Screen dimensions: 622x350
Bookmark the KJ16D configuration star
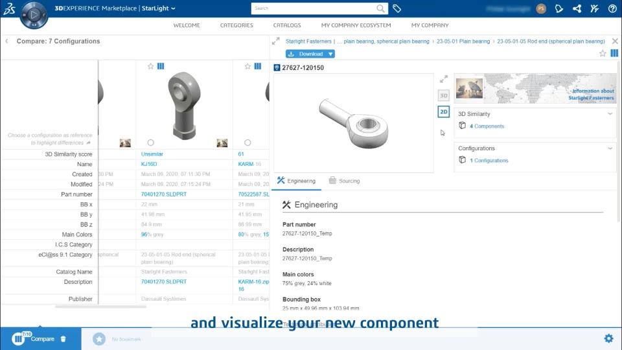(x=150, y=66)
